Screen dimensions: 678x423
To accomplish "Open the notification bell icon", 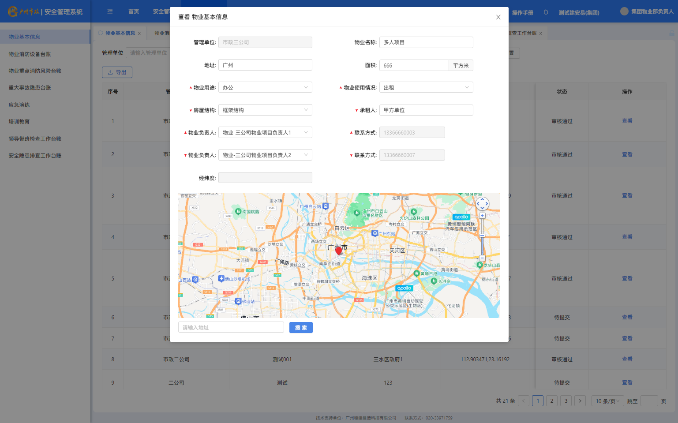I will point(546,12).
